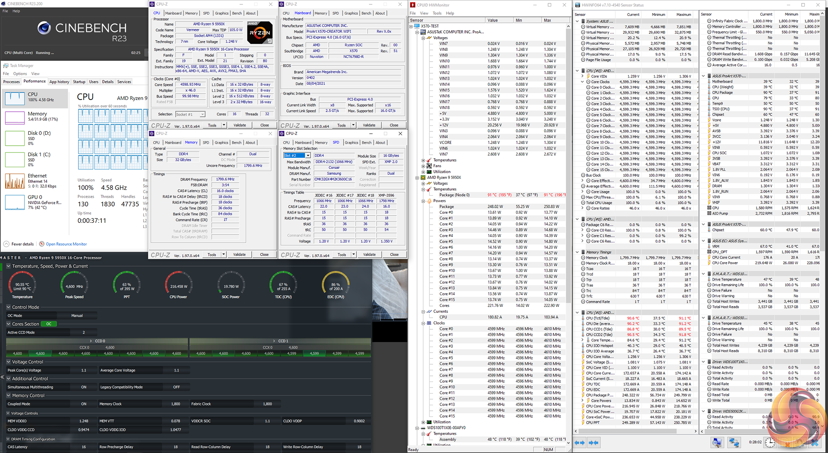Toggle Legacy Compatibility Mode OFF setting
828x453 pixels.
[176, 387]
